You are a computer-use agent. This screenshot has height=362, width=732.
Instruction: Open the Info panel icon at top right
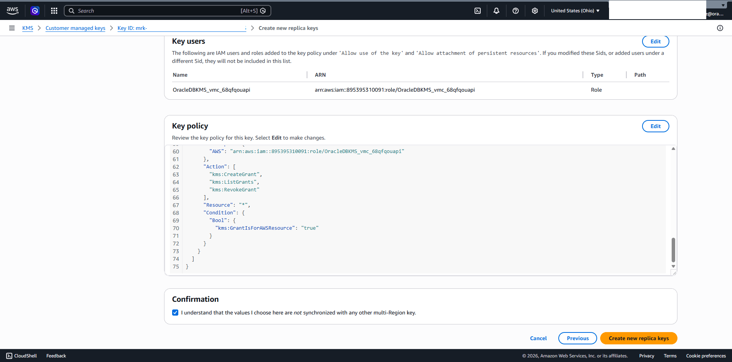(720, 28)
